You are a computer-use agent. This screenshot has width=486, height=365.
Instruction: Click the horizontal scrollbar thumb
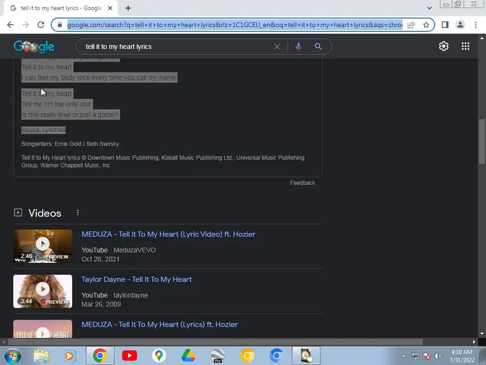(x=215, y=342)
